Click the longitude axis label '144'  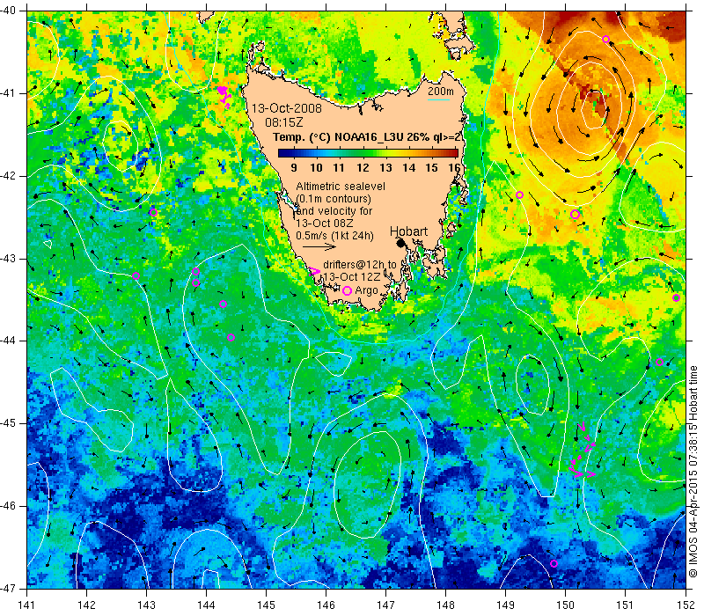(206, 605)
